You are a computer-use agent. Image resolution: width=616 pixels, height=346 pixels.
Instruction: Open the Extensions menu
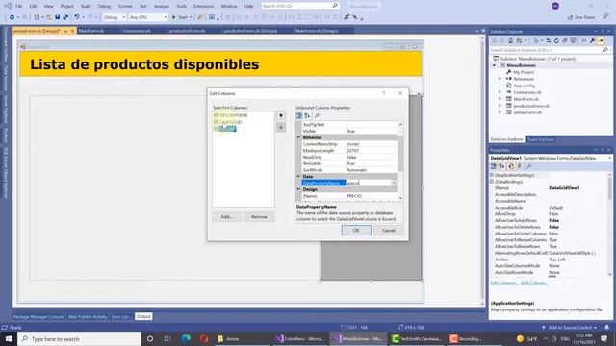[203, 7]
